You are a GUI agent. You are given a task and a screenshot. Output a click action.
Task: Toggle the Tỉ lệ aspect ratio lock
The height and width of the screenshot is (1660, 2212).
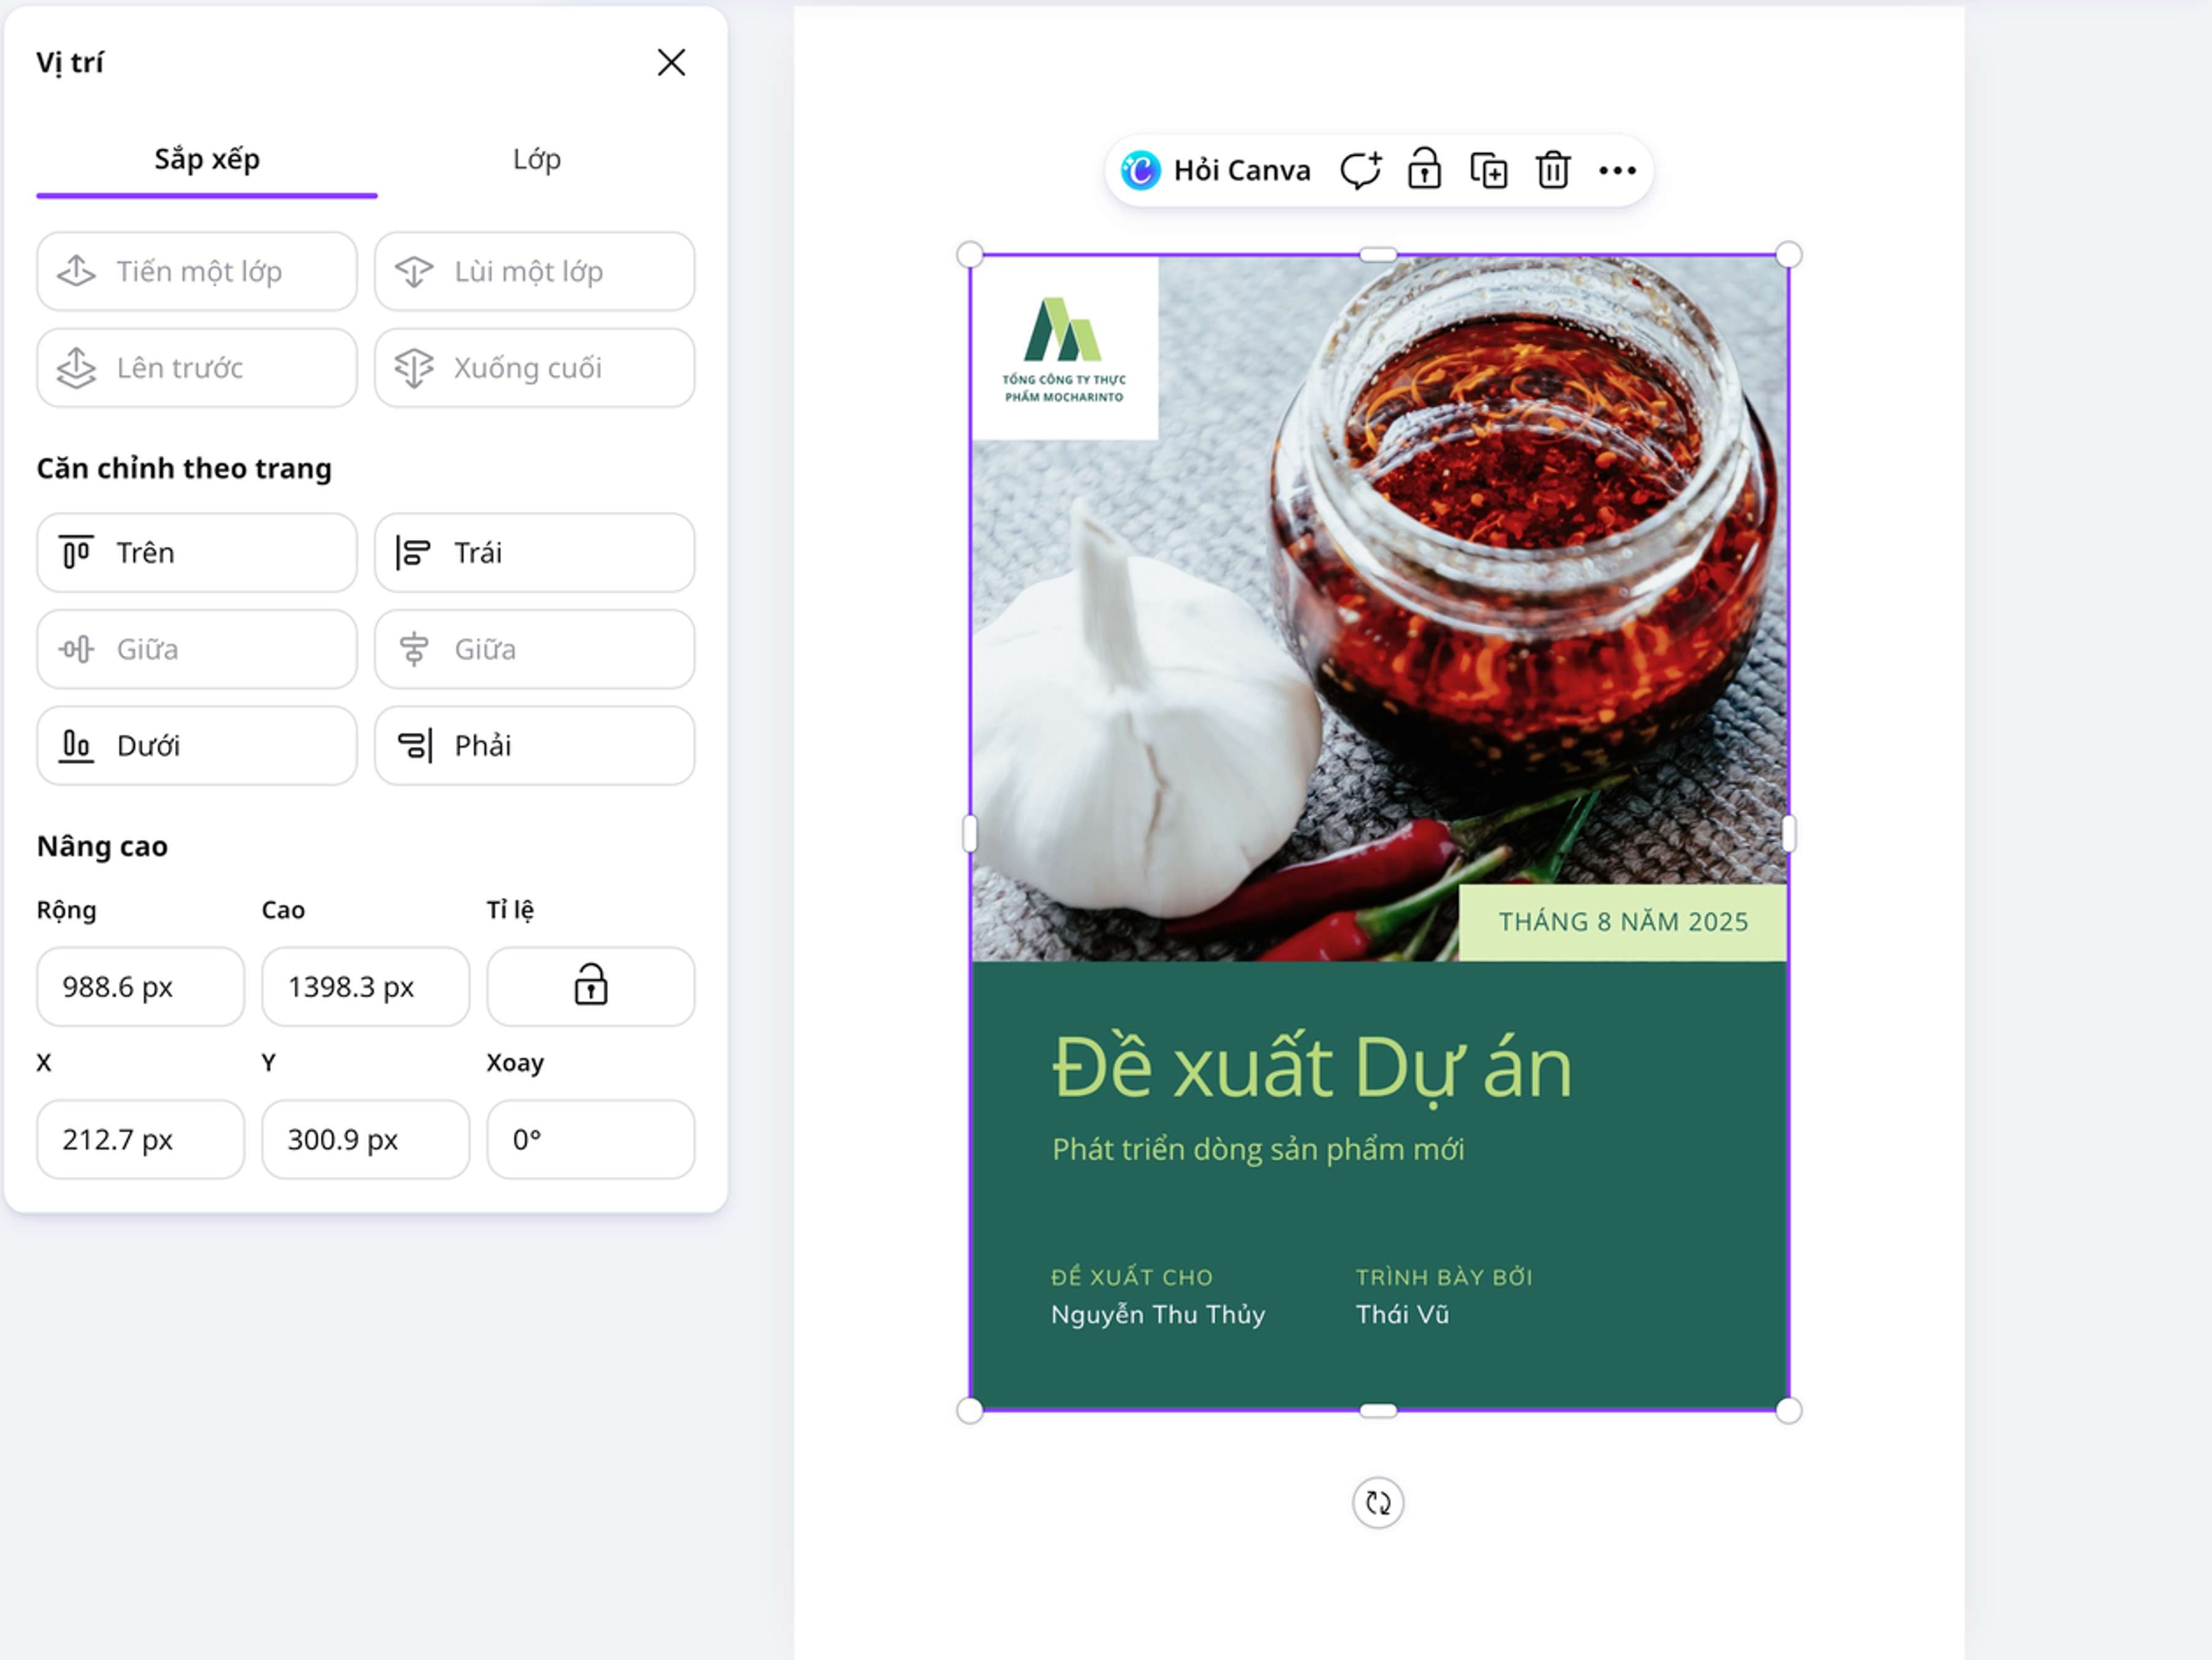click(591, 987)
